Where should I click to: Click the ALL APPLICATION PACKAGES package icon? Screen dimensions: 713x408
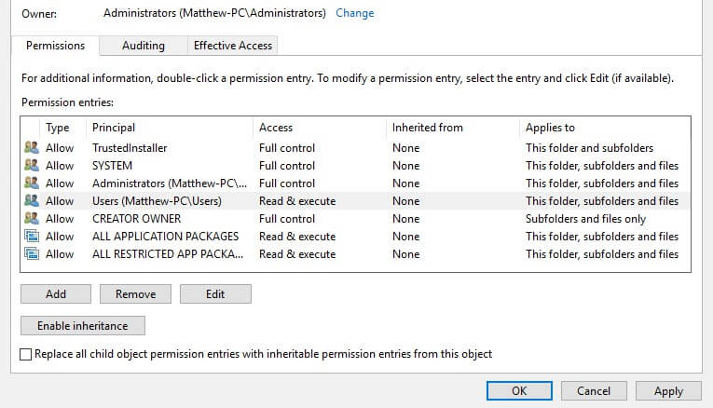tap(32, 236)
